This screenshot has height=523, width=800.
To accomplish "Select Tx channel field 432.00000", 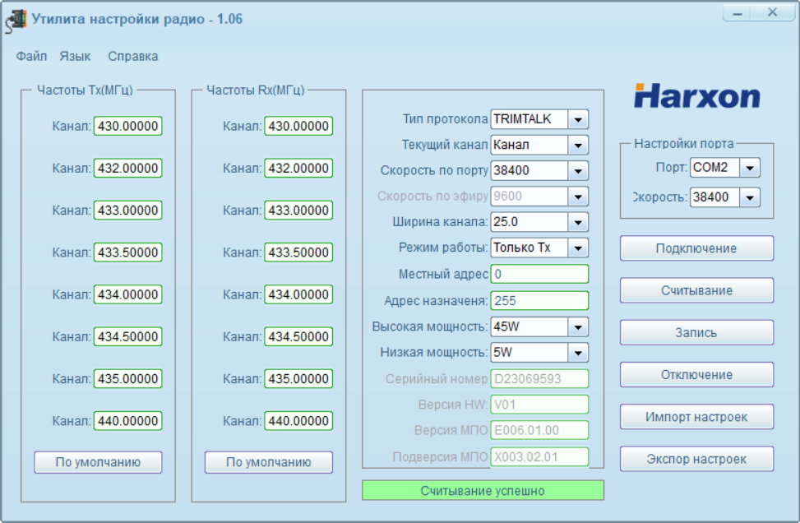I will 128,168.
